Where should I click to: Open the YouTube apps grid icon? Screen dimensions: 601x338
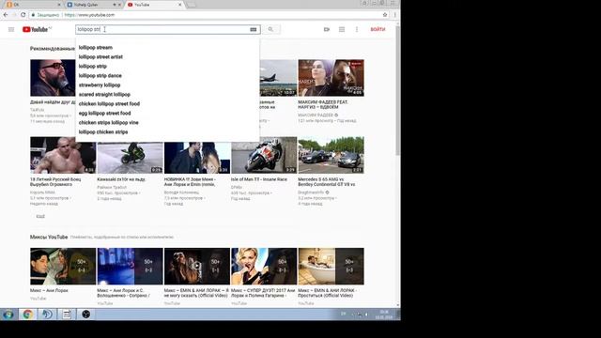coord(342,29)
